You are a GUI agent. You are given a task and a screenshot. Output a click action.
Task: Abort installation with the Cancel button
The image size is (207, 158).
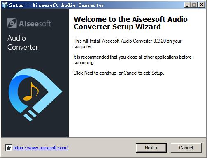click(186, 148)
